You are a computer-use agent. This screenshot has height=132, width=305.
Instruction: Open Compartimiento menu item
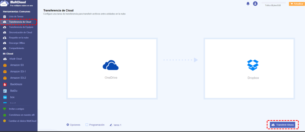17,48
